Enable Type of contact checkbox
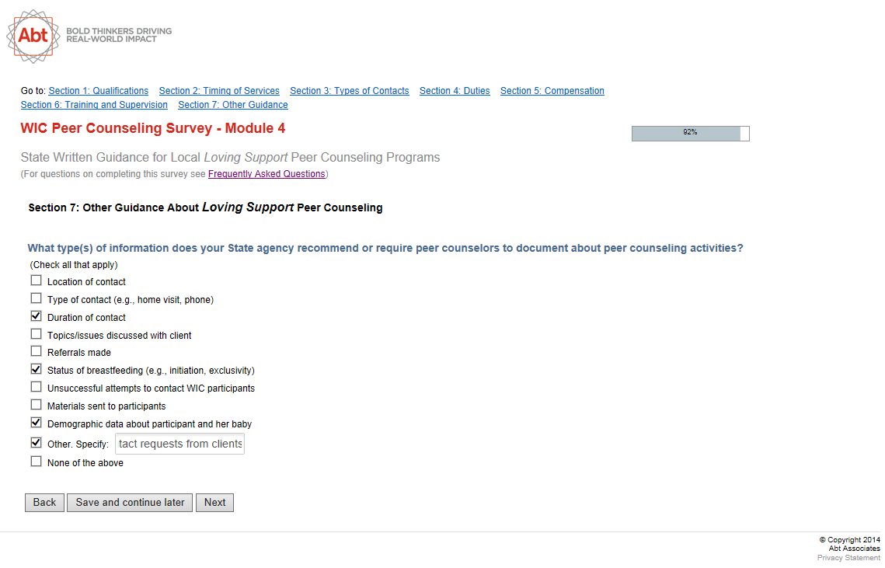The width and height of the screenshot is (885, 568). pyautogui.click(x=36, y=298)
